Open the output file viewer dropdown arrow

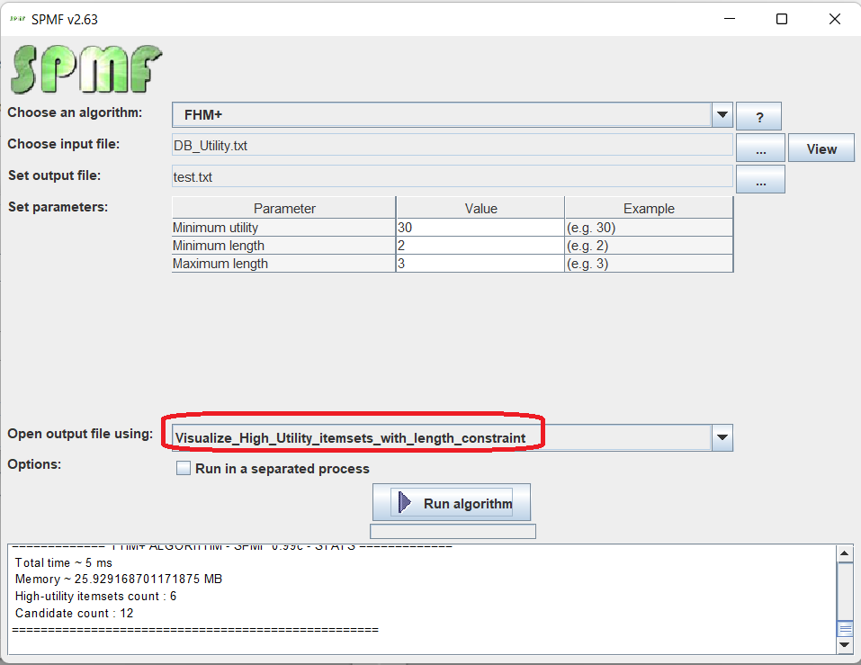click(722, 438)
